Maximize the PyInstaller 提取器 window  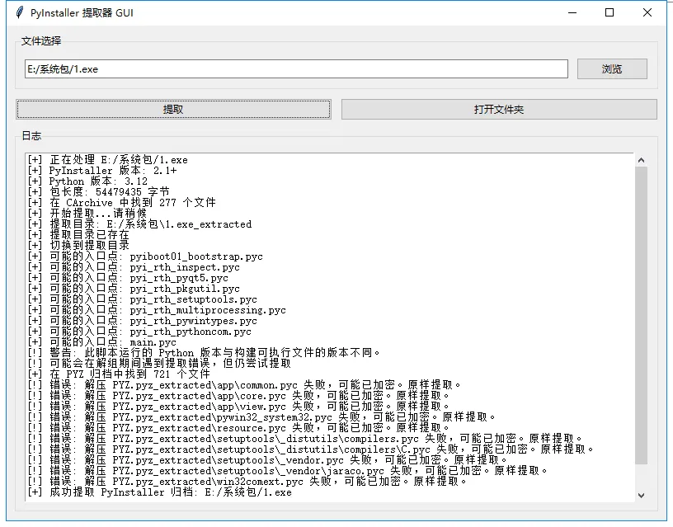tap(609, 12)
